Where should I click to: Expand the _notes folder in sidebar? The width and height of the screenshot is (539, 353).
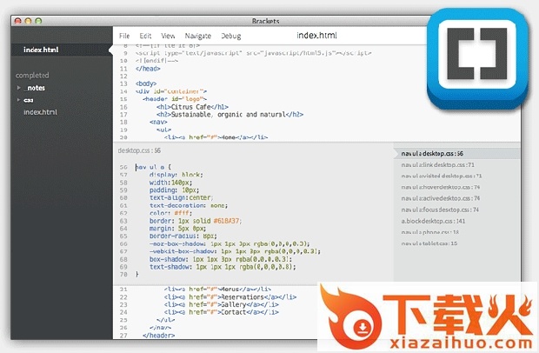[x=34, y=88]
